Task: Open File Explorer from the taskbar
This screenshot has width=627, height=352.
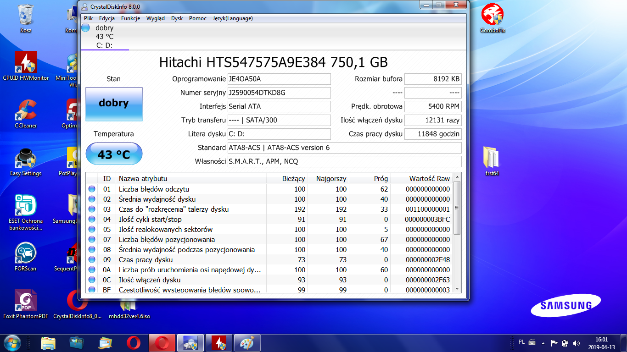Action: point(48,343)
